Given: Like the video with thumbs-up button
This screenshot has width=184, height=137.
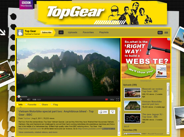Looking at the screenshot, I should pos(103,112).
